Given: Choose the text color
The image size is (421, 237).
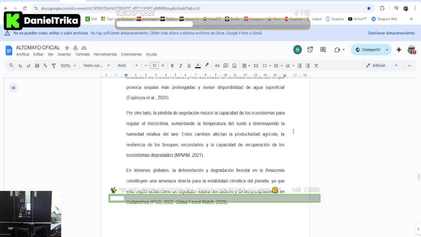Looking at the screenshot, I should point(198,66).
